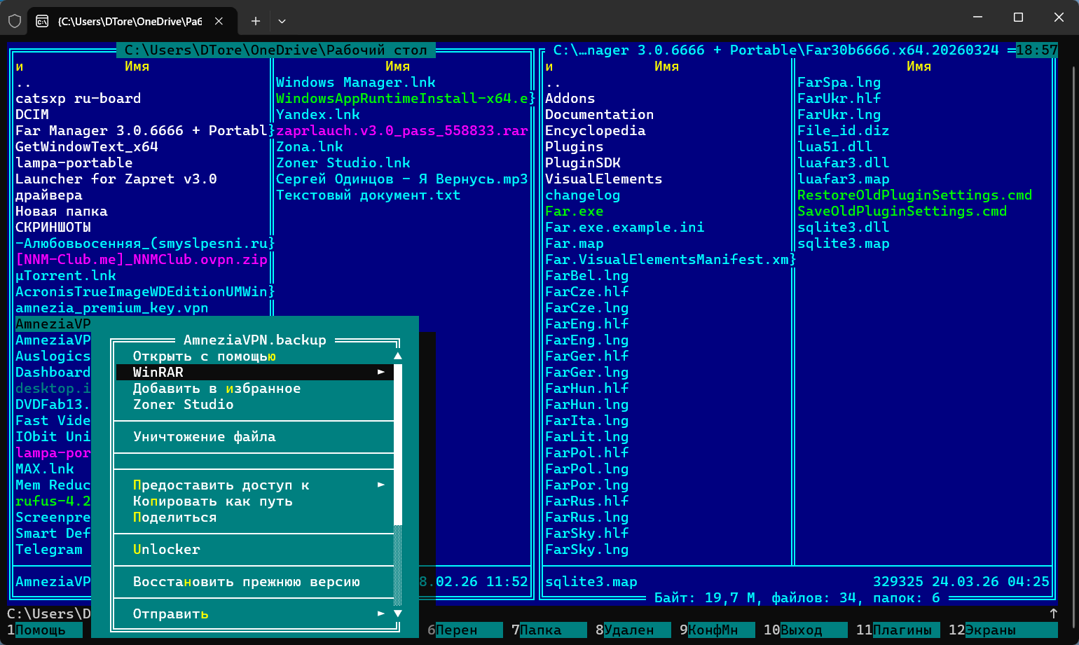Image resolution: width=1079 pixels, height=645 pixels.
Task: Close the current terminal tab
Action: (x=219, y=21)
